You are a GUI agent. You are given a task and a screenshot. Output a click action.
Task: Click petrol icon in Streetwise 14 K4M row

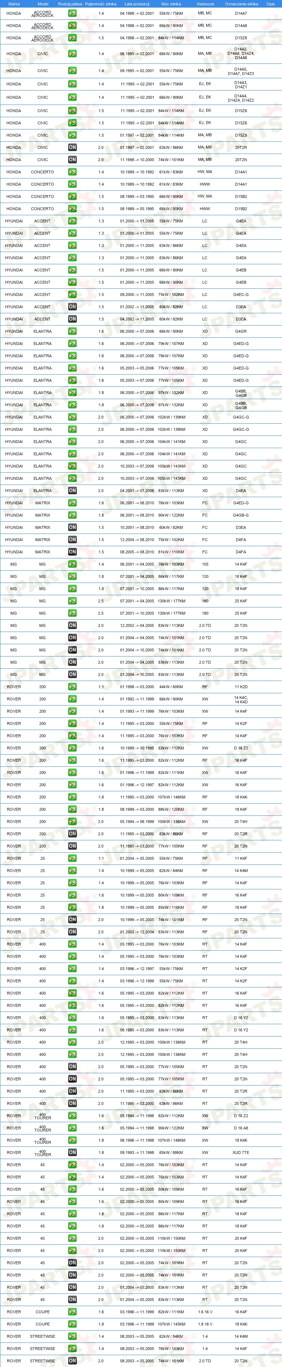click(x=72, y=1336)
